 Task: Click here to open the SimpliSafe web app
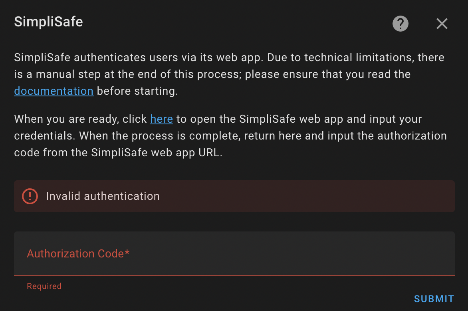161,119
